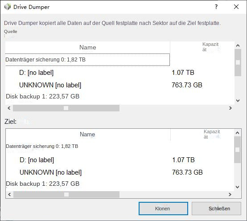Click the Name column header in Ziel list
This screenshot has height=221, width=247.
point(88,135)
